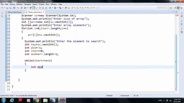Expand the Forward history dropdown arrow
Image resolution: width=184 pixels, height=103 pixels.
99,8
